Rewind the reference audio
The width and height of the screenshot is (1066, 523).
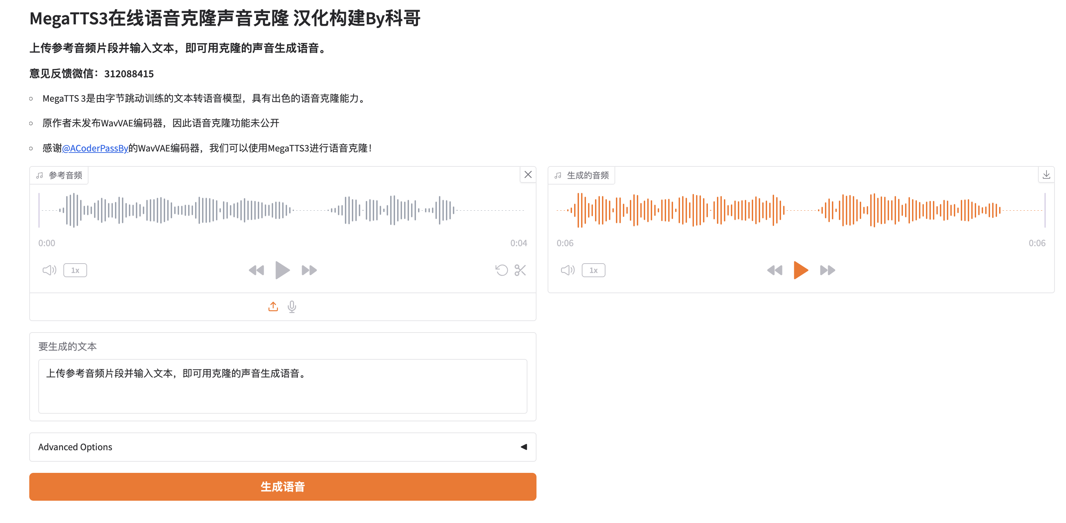click(x=256, y=270)
